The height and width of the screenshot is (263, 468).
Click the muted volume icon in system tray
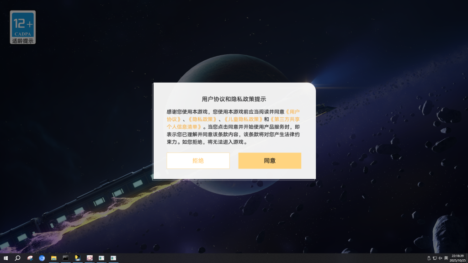[441, 257]
